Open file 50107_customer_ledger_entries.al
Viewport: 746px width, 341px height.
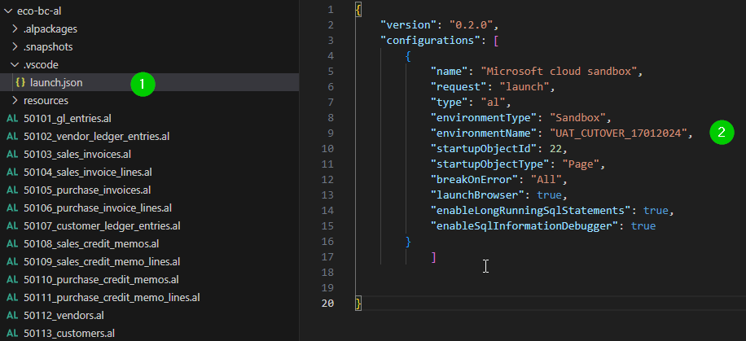[x=102, y=226]
